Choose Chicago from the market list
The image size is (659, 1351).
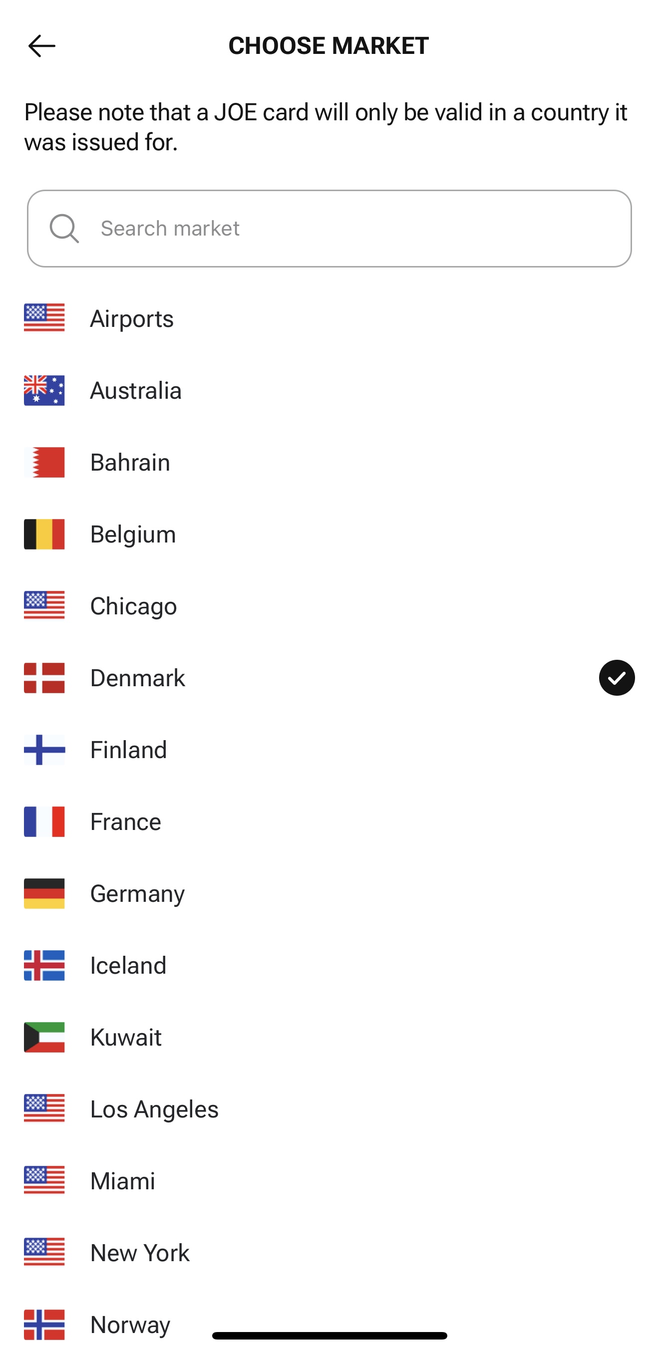(x=134, y=606)
